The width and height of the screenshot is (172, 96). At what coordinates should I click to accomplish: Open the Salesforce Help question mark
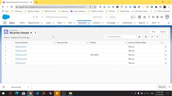(149, 17)
